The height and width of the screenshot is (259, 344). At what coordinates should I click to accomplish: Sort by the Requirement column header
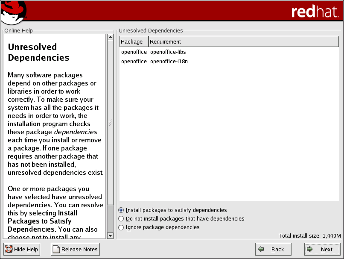pos(243,42)
